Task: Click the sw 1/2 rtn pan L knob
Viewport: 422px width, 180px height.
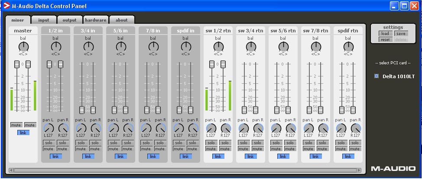Action: 211,128
